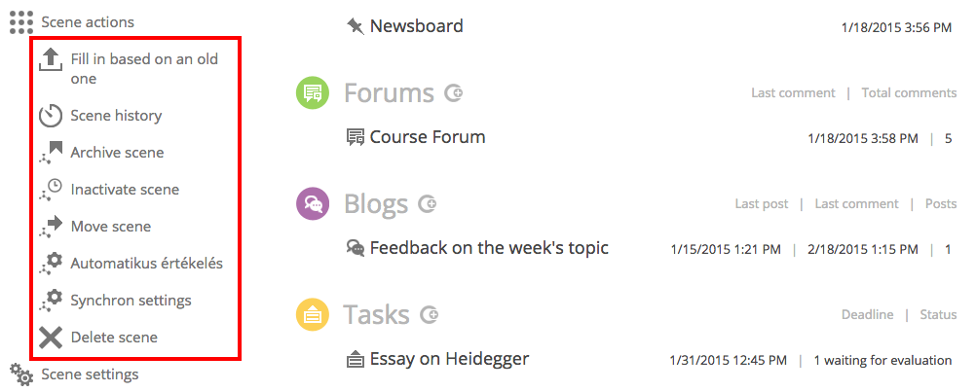976x392 pixels.
Task: Collapse the Scene actions menu
Action: [x=71, y=22]
